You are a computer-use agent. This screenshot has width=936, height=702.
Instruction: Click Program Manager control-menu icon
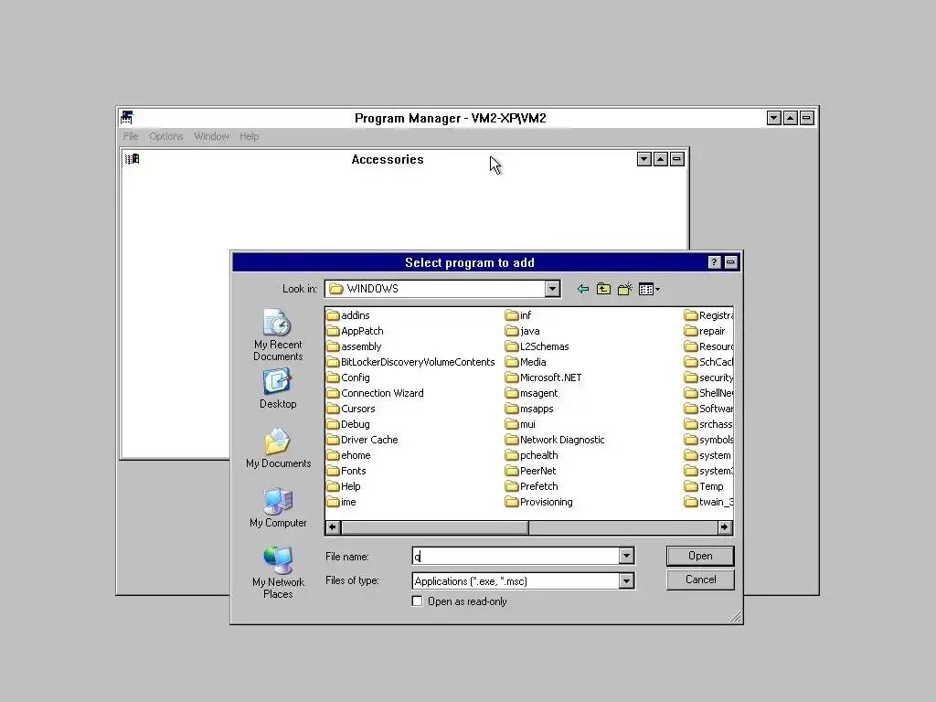pyautogui.click(x=126, y=118)
